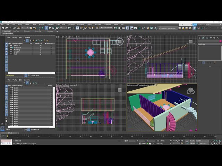Activate the Select and Scale tool
Screen dimensions: 222x166
54,28
